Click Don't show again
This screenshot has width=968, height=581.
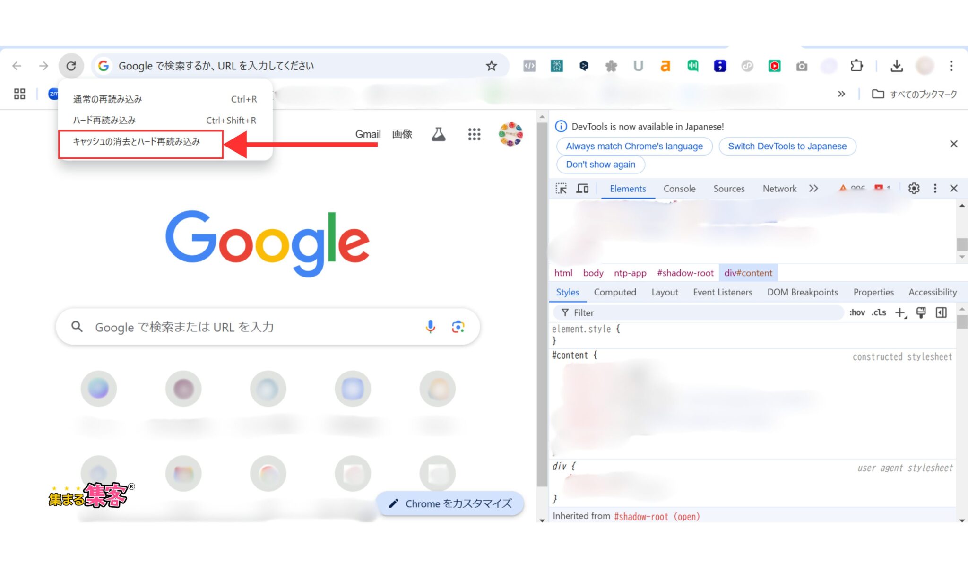pos(601,165)
